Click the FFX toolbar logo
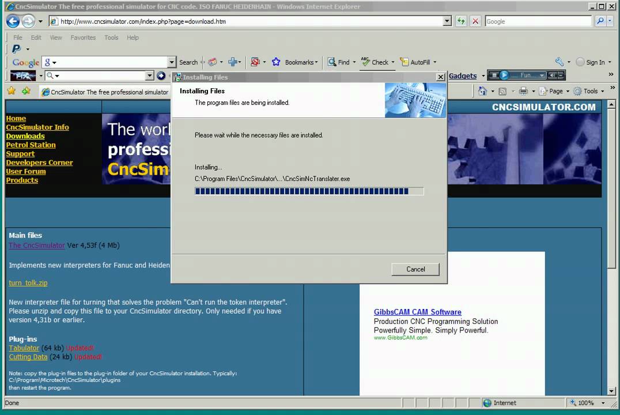The width and height of the screenshot is (620, 415). [x=23, y=76]
